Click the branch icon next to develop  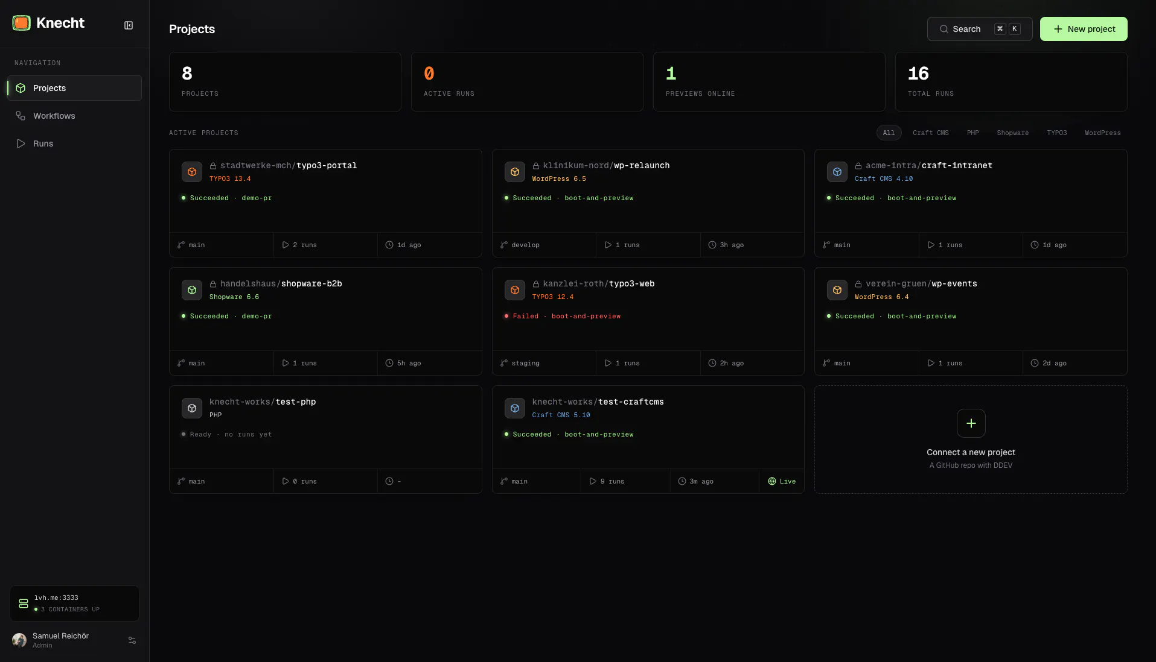point(504,245)
